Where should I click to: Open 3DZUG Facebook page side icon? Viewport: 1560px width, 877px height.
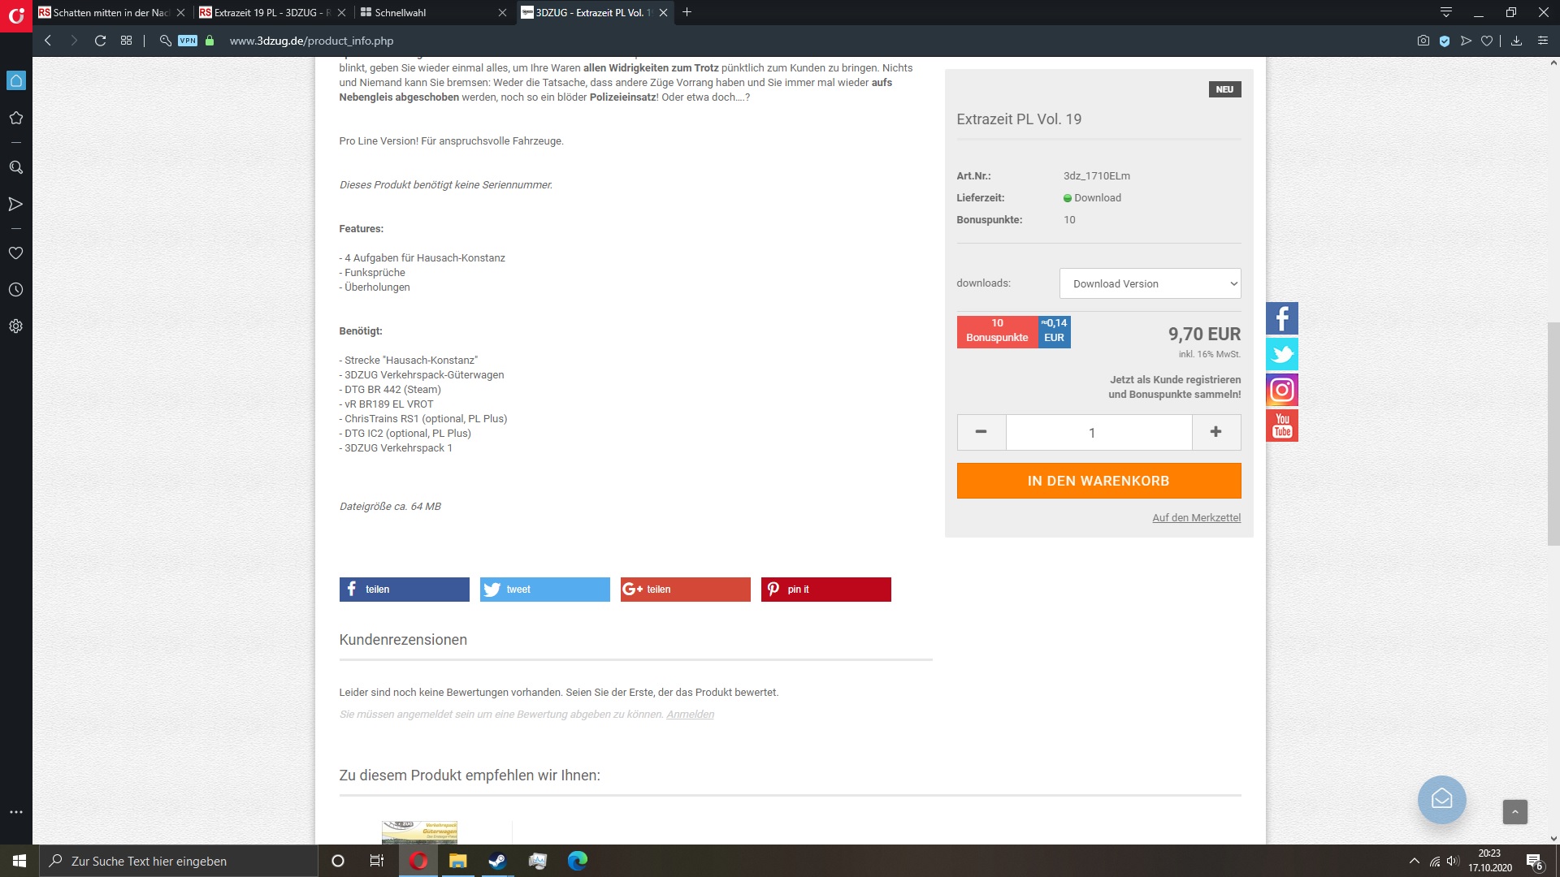pos(1282,318)
